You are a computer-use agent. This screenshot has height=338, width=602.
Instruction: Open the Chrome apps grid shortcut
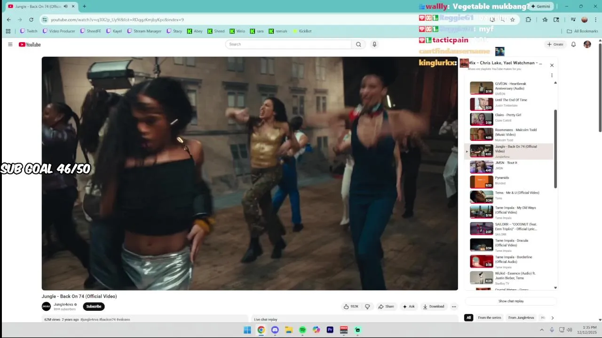click(x=8, y=31)
